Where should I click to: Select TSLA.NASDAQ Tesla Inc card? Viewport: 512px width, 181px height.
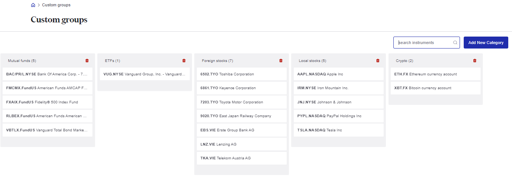click(x=339, y=130)
